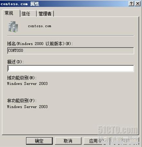Click Windows Server 2003 under 域功能级别
This screenshot has height=147, width=142.
(x=27, y=83)
